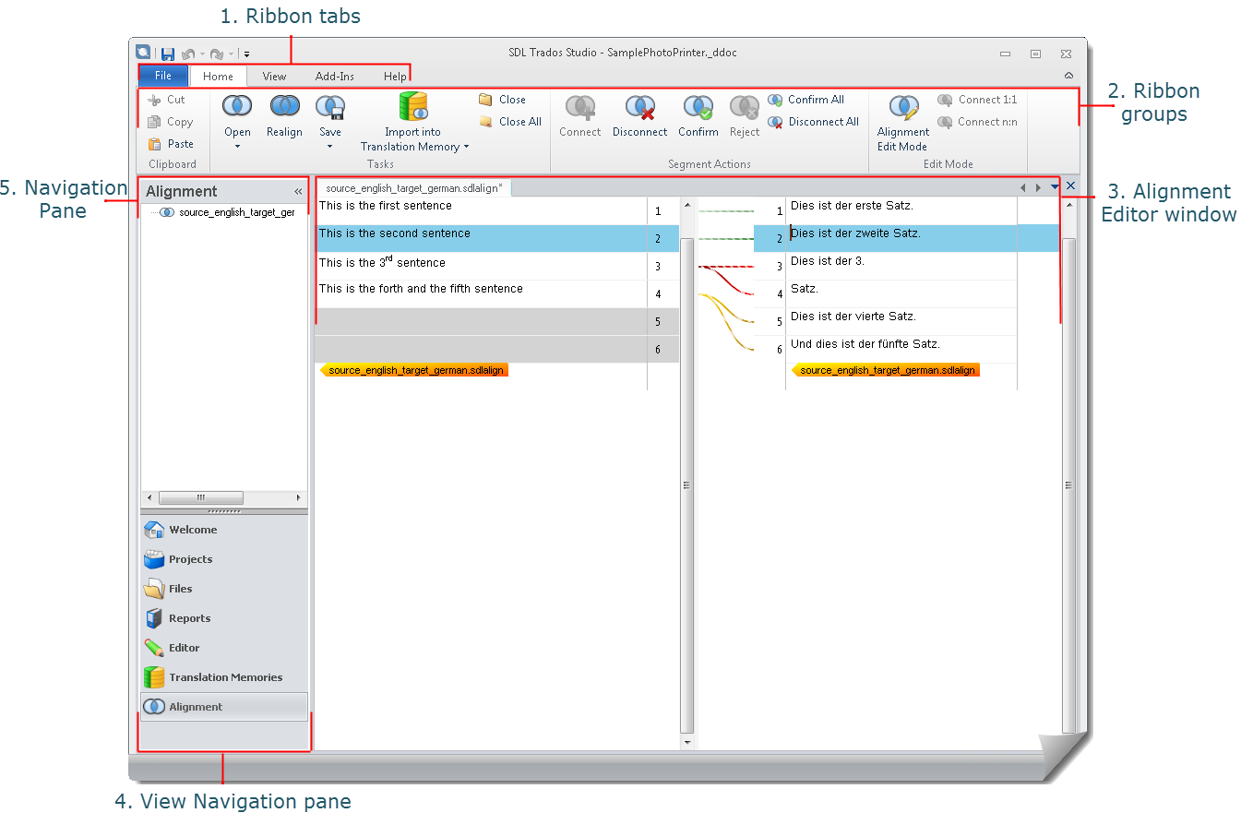Select the source_english_target_ger tree item
The width and height of the screenshot is (1241, 813).
tap(236, 212)
